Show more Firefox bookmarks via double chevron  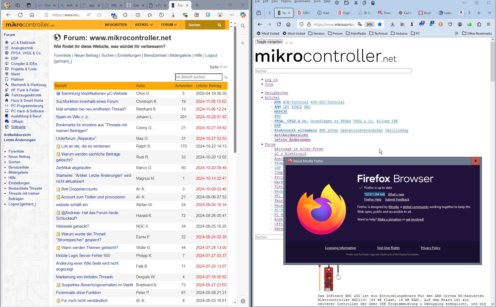(457, 33)
